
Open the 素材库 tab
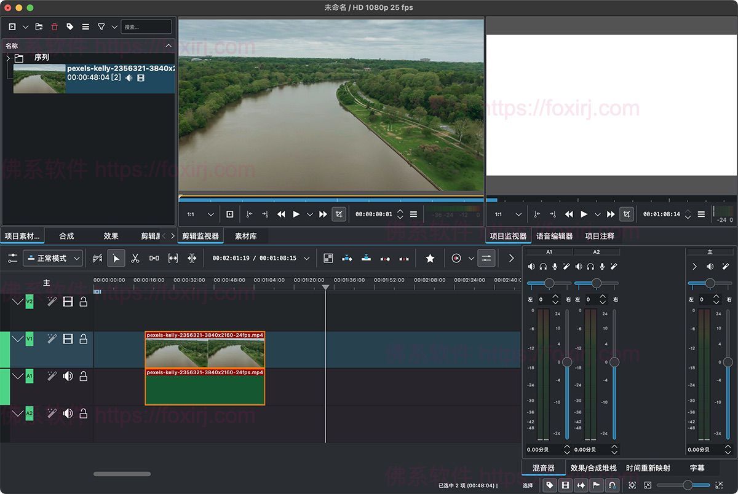point(246,236)
